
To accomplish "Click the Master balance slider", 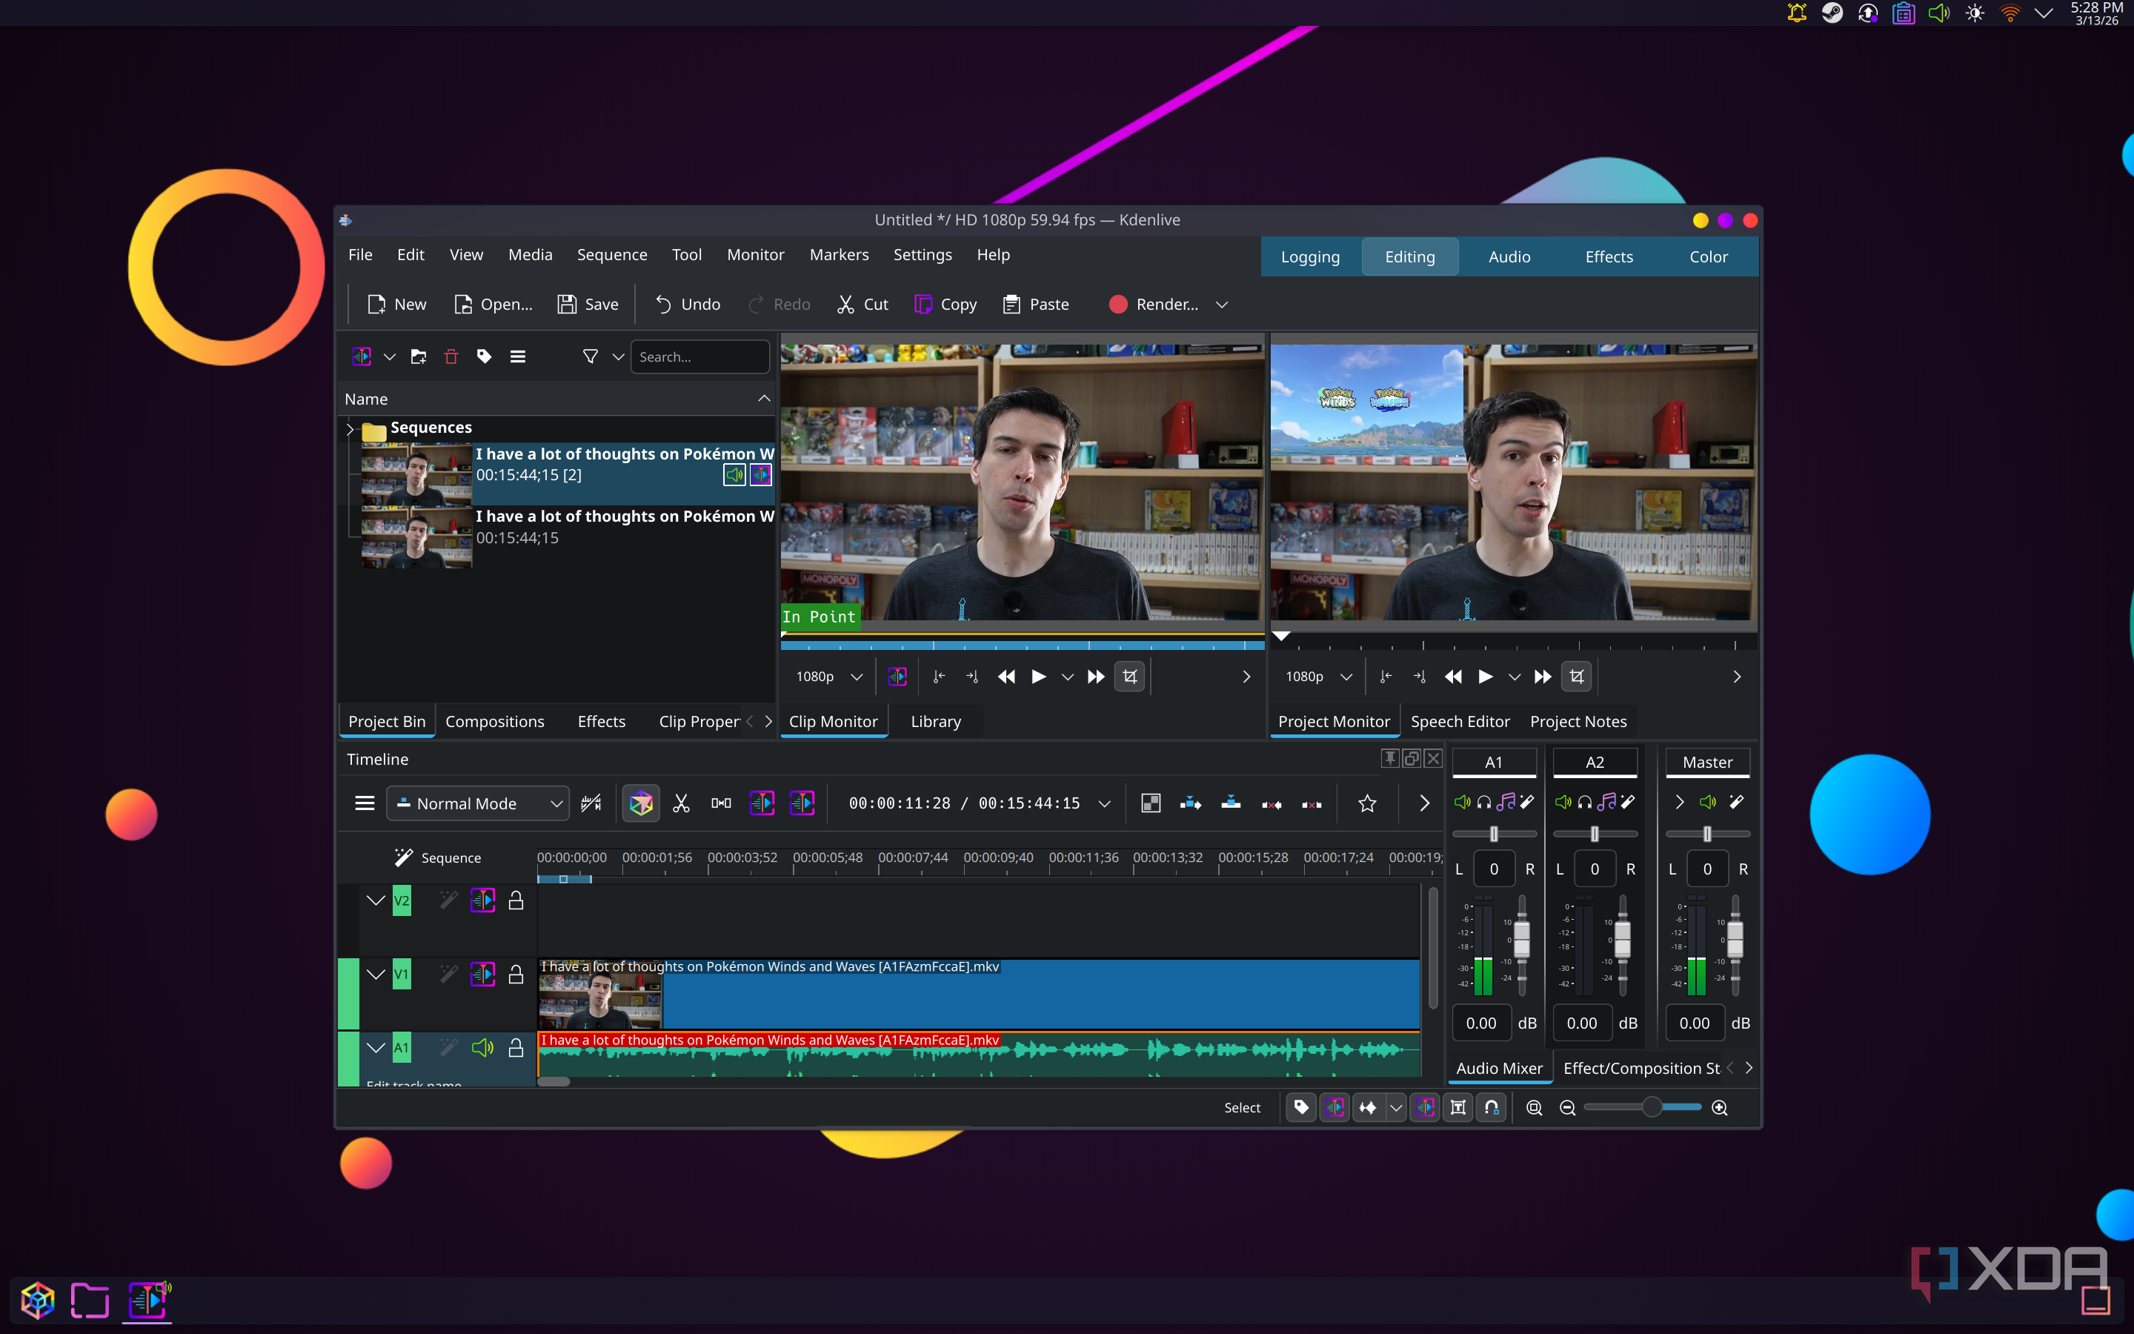I will pos(1707,834).
